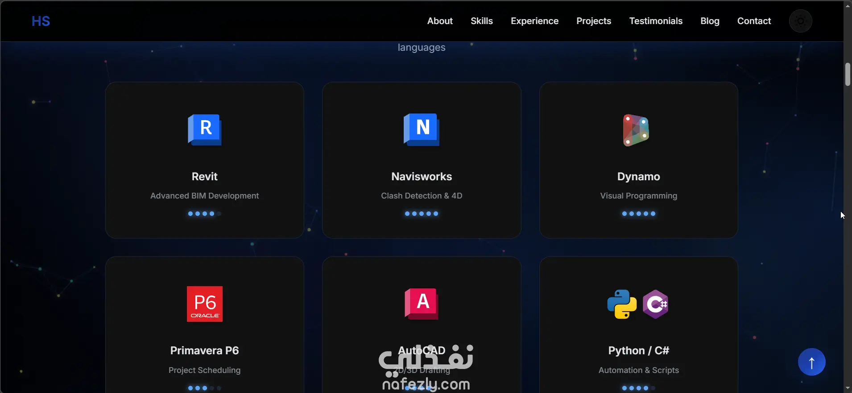
Task: Select the Python / C# card title
Action: [639, 351]
